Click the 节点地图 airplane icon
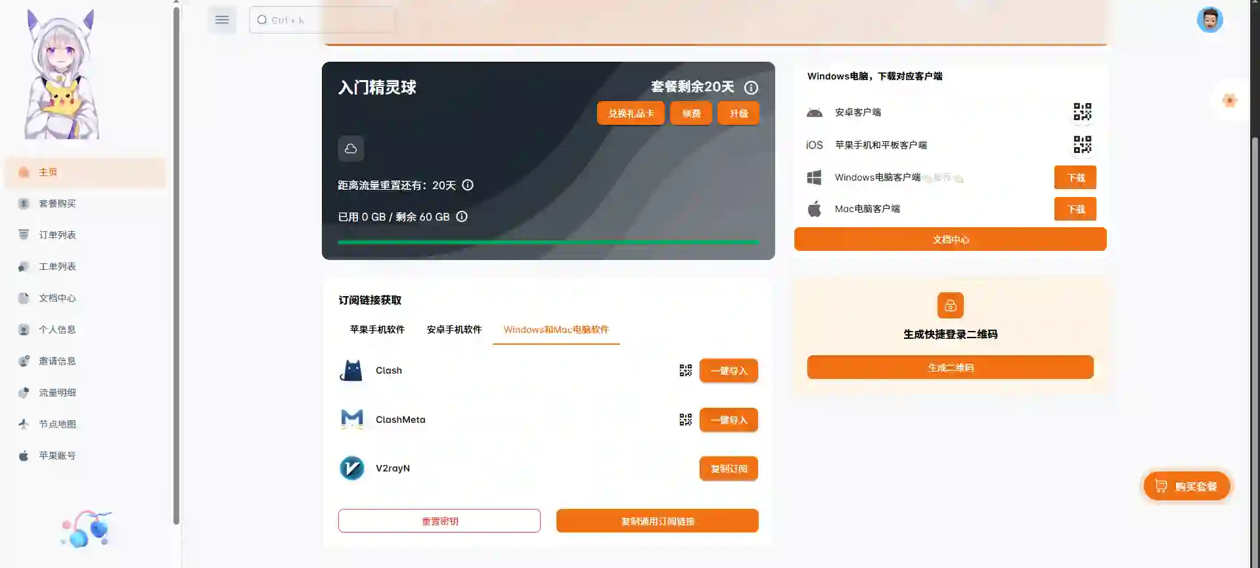 pyautogui.click(x=24, y=424)
